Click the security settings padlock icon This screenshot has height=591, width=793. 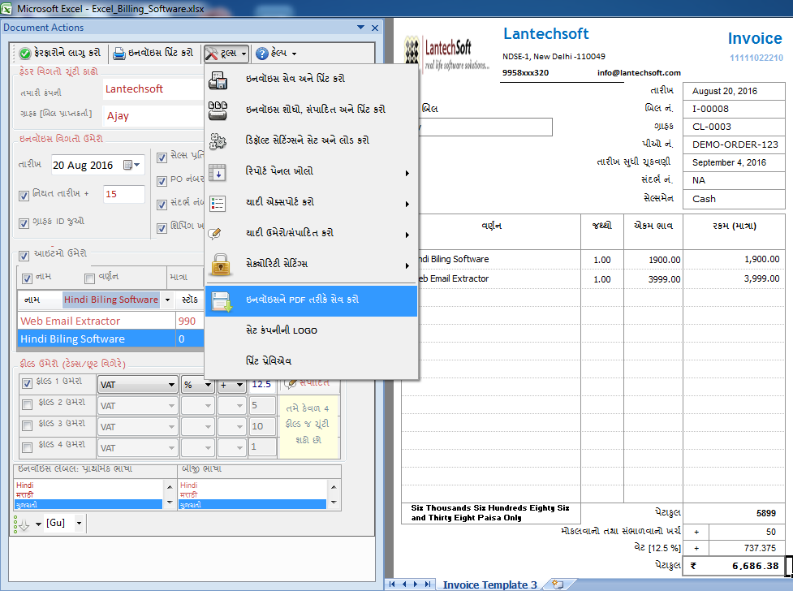[221, 265]
